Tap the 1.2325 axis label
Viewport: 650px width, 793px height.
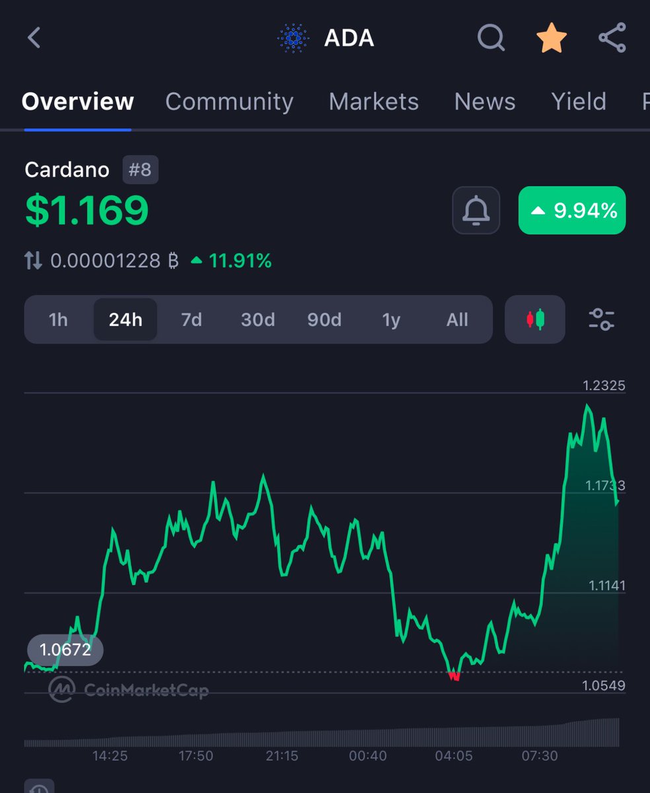[x=604, y=385]
